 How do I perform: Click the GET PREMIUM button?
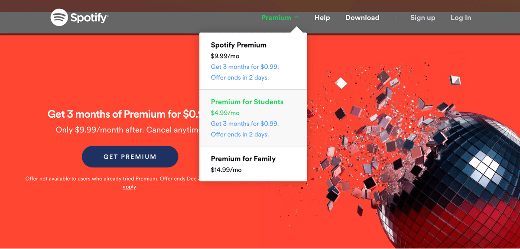[130, 157]
